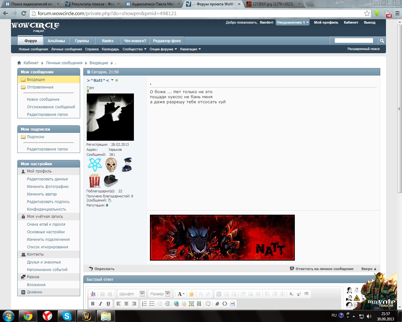Click the red NATT signature banner

[222, 238]
